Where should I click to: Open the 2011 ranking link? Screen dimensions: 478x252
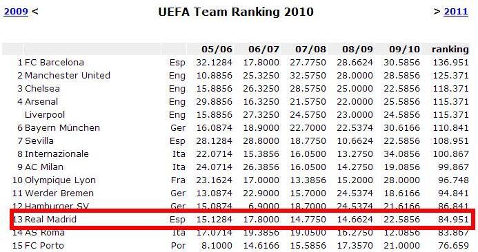[x=456, y=12]
